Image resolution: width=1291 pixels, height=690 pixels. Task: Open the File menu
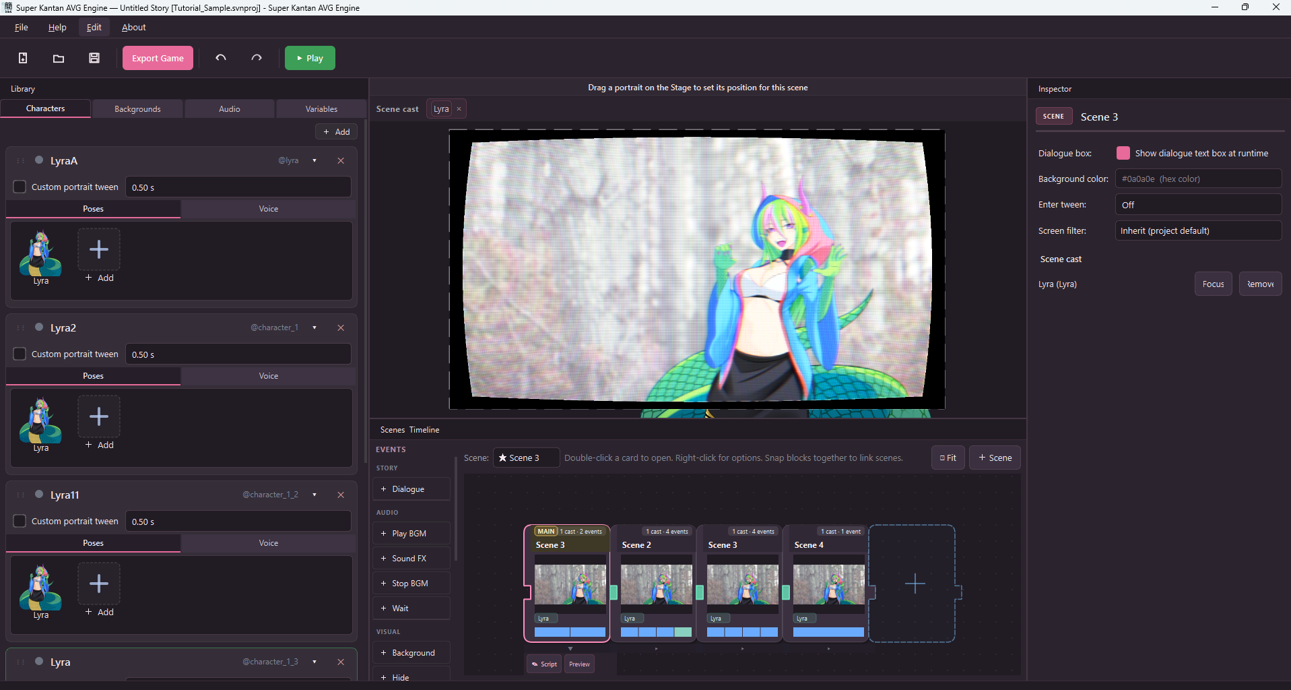click(x=22, y=27)
